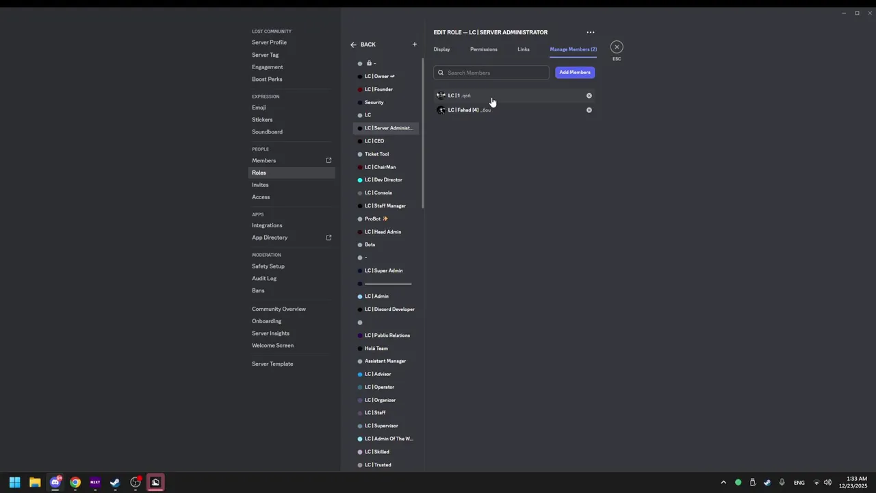The height and width of the screenshot is (493, 876).
Task: Remove LC | Fahad [4] from the role
Action: (589, 110)
